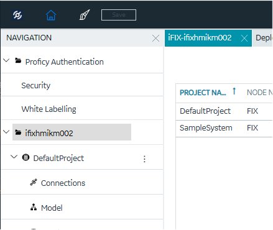Open White Labelling in navigation
This screenshot has width=273, height=230.
point(49,109)
